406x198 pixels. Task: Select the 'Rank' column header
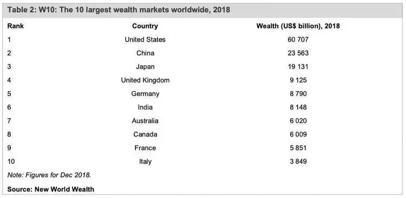[x=16, y=26]
